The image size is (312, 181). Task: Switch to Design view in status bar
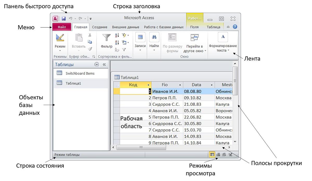[230, 155]
